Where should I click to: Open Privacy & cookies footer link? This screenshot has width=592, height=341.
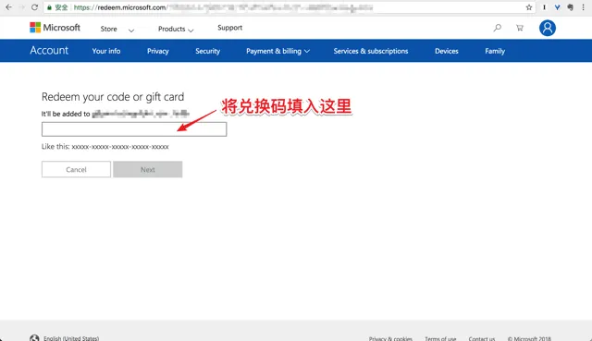390,338
